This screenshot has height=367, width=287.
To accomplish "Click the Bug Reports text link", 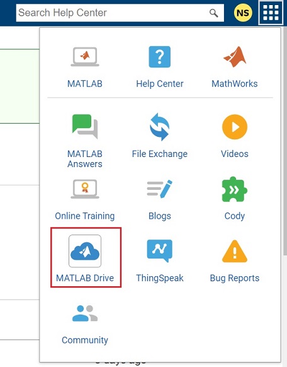I will [x=235, y=278].
